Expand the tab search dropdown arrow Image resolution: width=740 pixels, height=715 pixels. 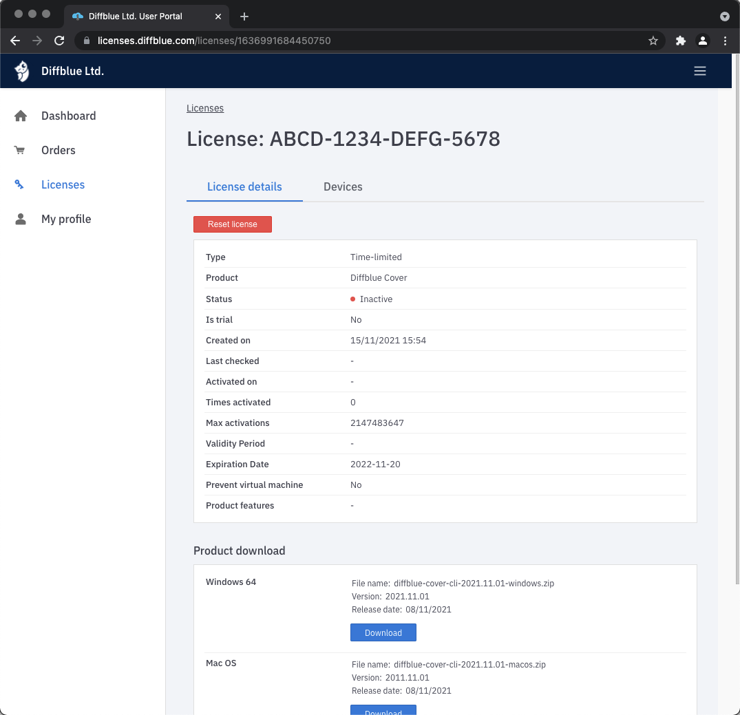pyautogui.click(x=724, y=16)
